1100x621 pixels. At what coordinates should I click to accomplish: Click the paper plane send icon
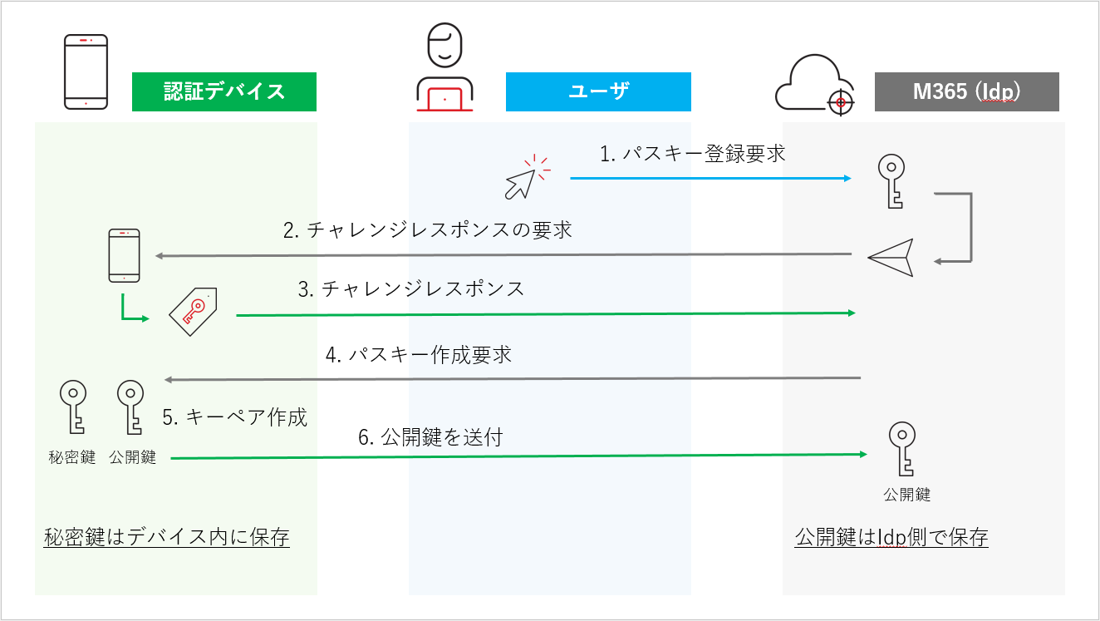point(891,258)
